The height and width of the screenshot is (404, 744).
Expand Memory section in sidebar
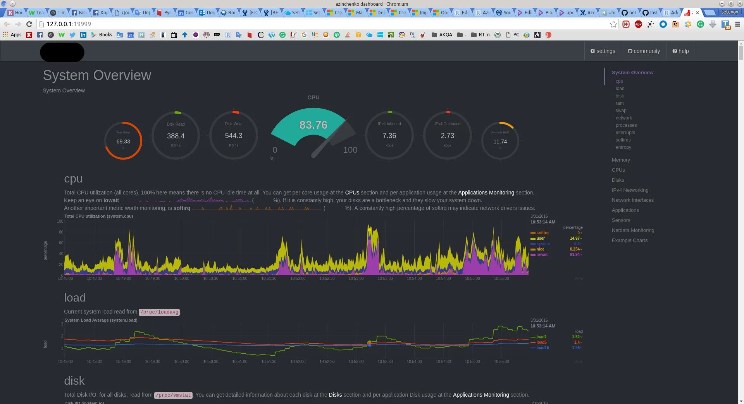621,160
